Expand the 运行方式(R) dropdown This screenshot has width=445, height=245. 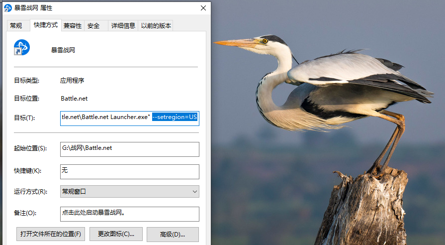coord(129,192)
